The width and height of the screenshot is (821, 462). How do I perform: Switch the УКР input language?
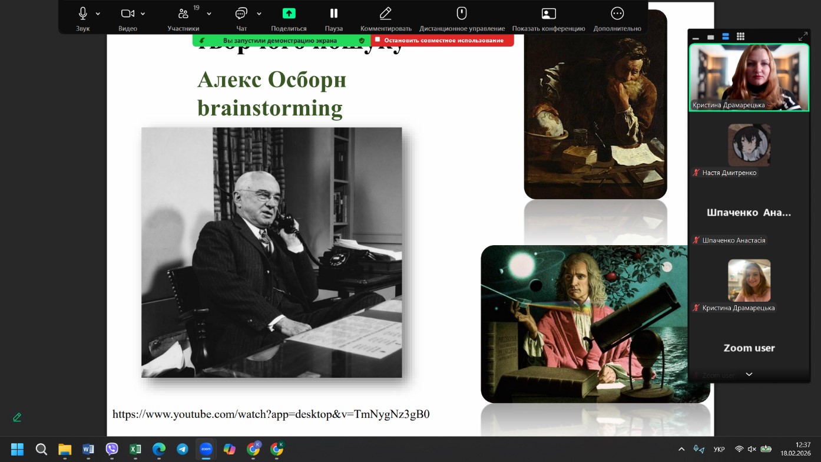719,449
